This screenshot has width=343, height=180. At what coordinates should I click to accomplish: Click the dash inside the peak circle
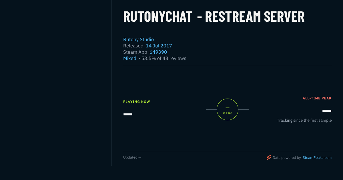click(228, 108)
